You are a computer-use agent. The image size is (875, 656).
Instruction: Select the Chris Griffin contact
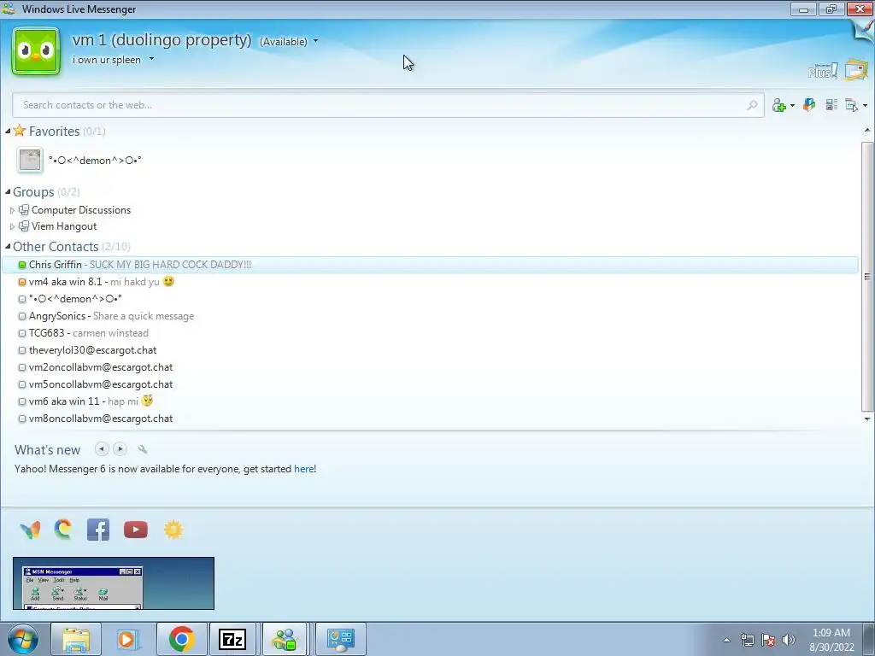click(430, 265)
